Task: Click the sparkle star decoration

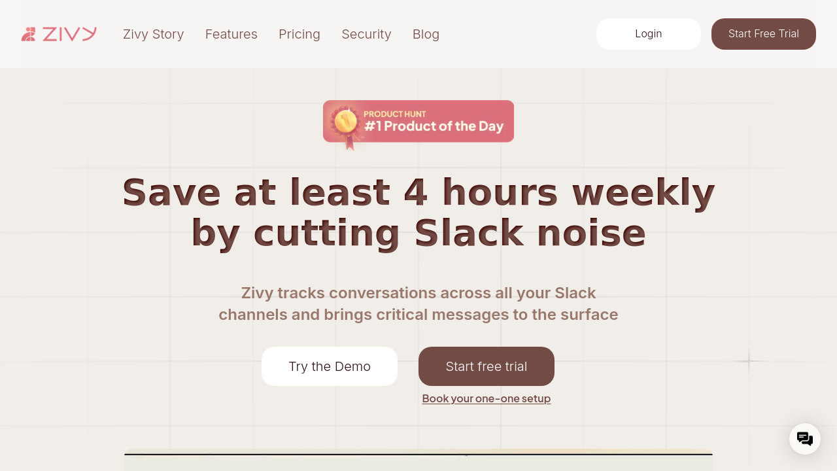Action: (x=748, y=361)
